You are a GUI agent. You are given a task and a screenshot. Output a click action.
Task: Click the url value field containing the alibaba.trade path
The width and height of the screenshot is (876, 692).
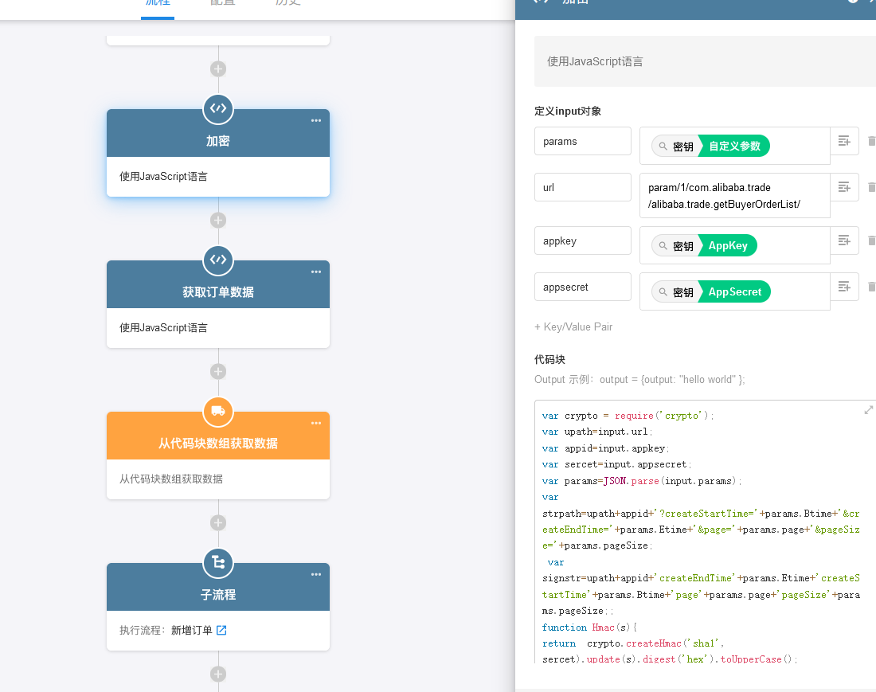pyautogui.click(x=734, y=196)
